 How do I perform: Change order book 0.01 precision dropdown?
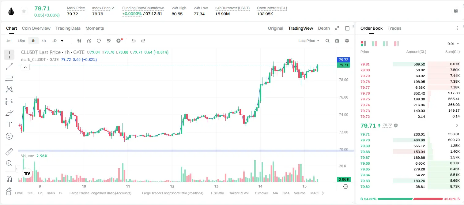click(x=453, y=44)
